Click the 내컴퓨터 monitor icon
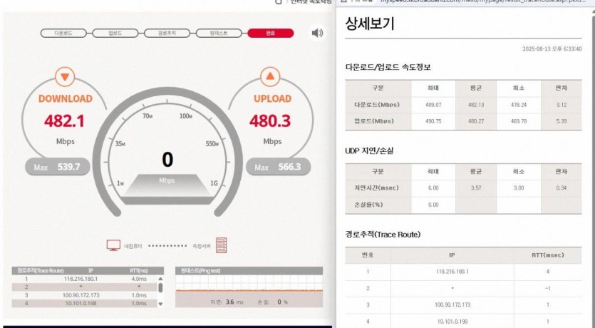 point(113,245)
